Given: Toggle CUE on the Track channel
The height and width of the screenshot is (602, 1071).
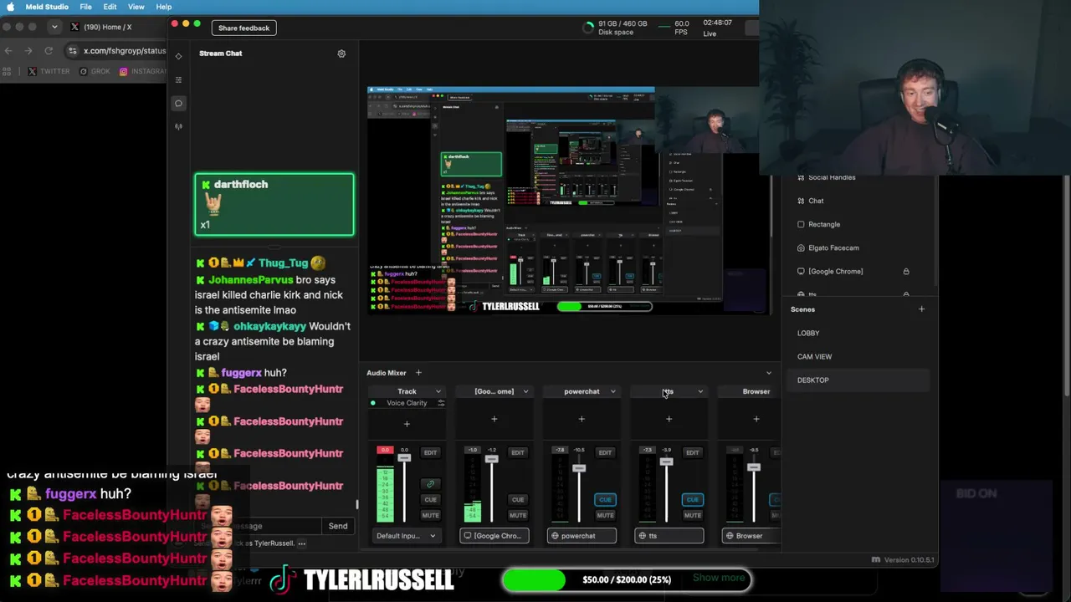Looking at the screenshot, I should click(430, 500).
